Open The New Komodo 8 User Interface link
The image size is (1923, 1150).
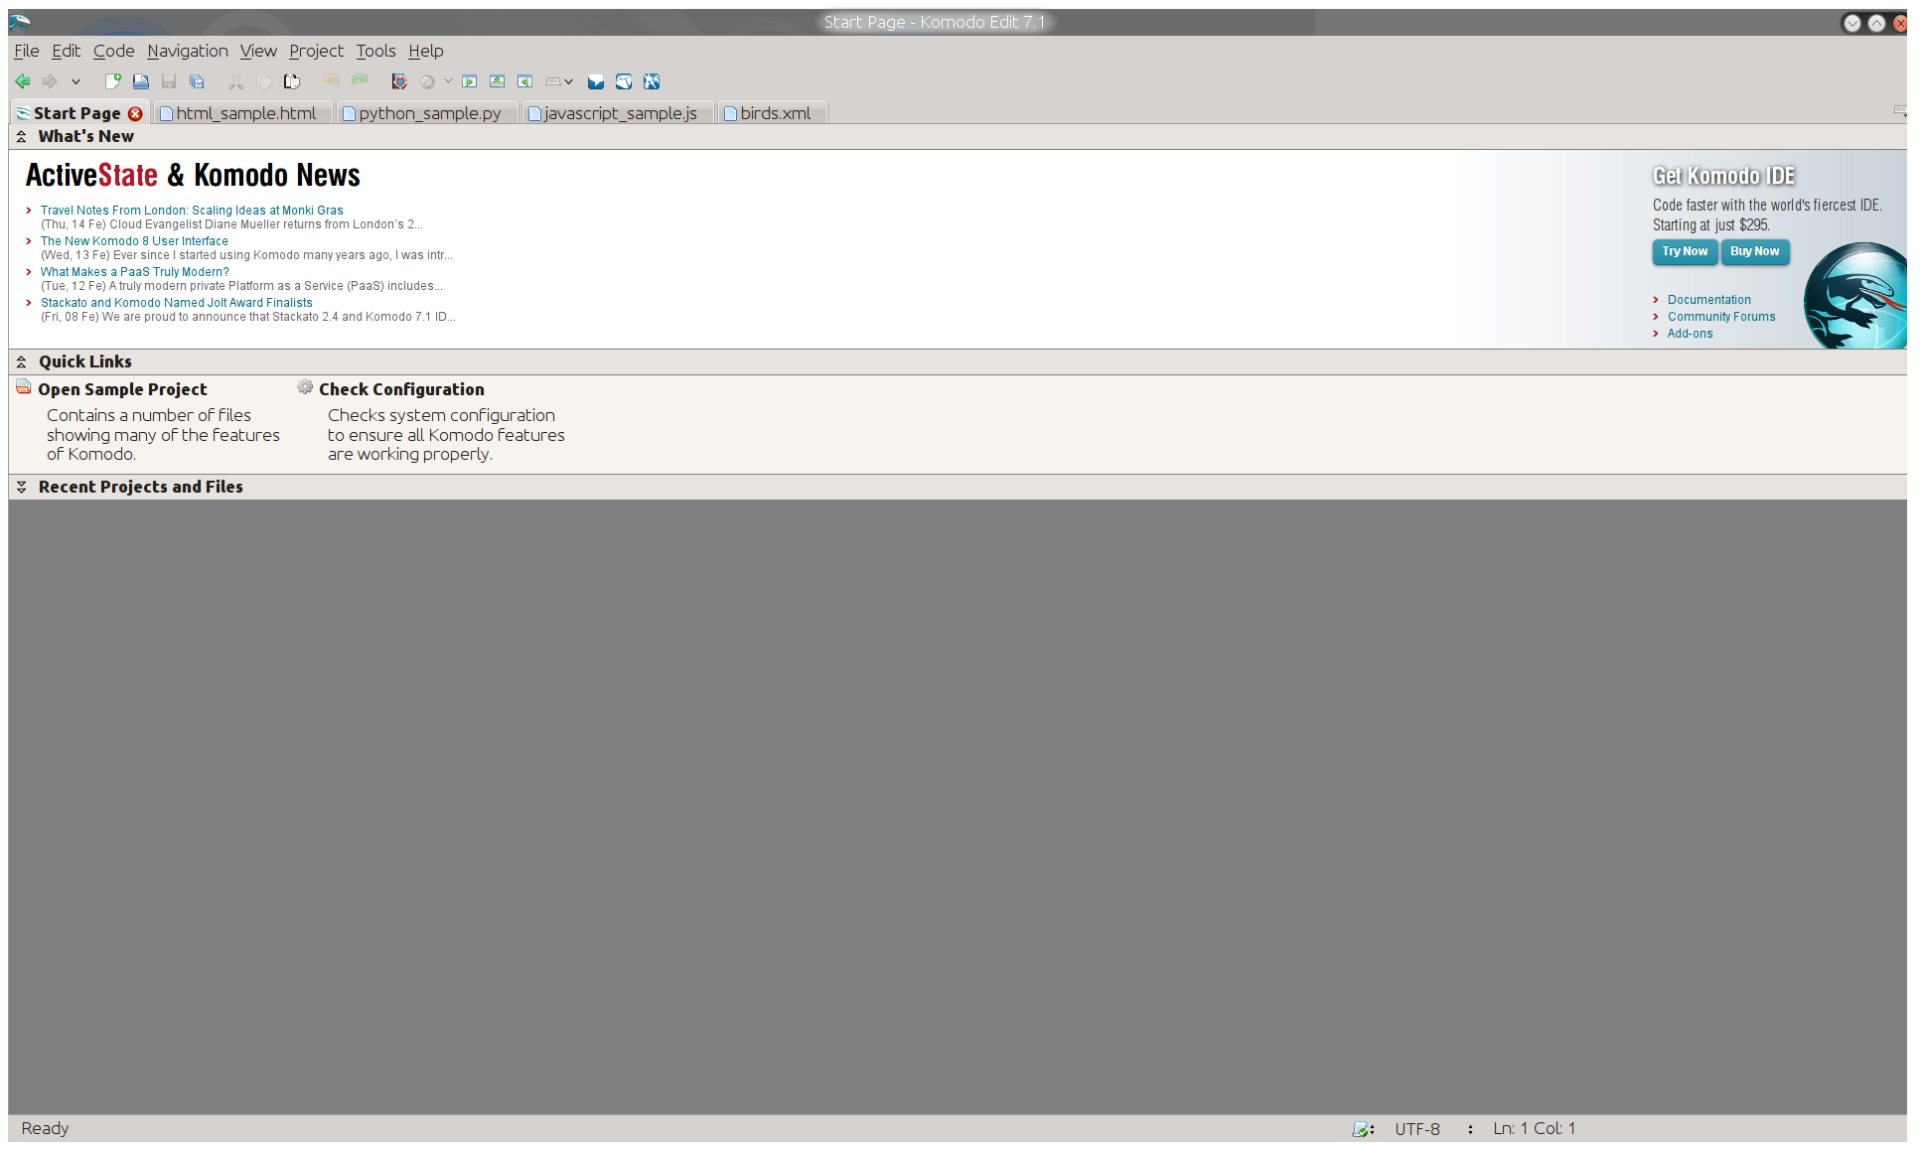(x=134, y=241)
